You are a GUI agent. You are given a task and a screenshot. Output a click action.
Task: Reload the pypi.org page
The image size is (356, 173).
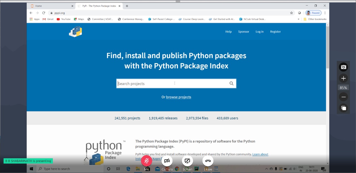tap(44, 13)
